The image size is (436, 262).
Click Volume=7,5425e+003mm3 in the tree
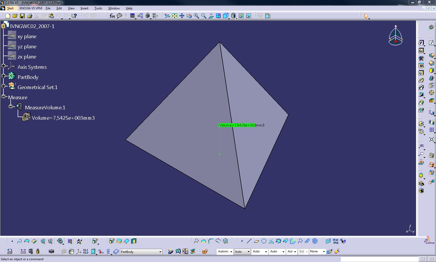click(x=63, y=118)
